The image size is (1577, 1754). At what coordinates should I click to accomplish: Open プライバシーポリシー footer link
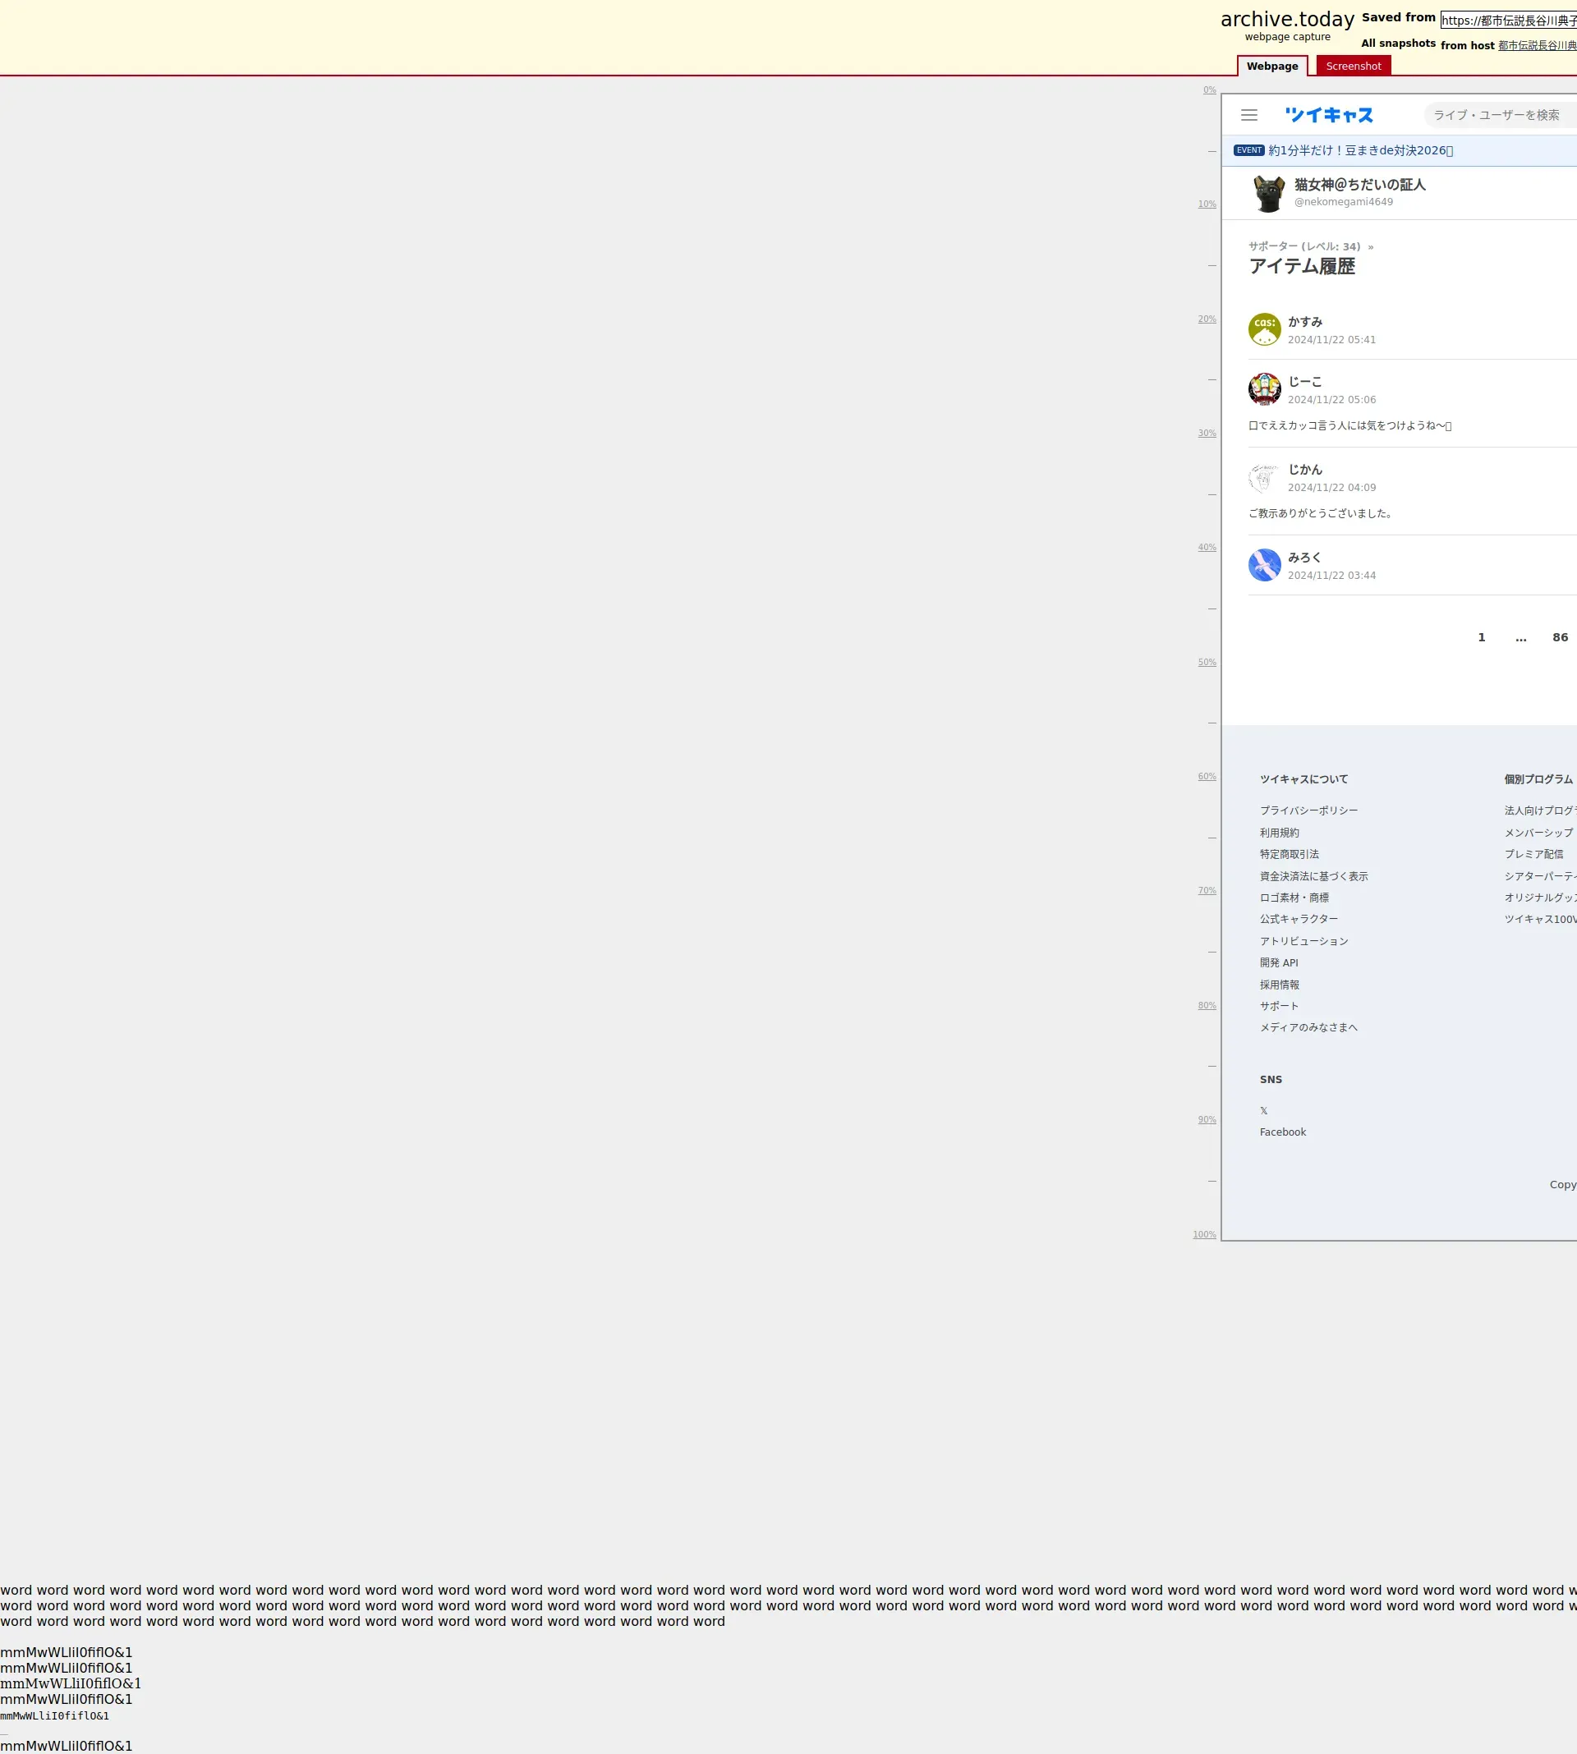1308,810
